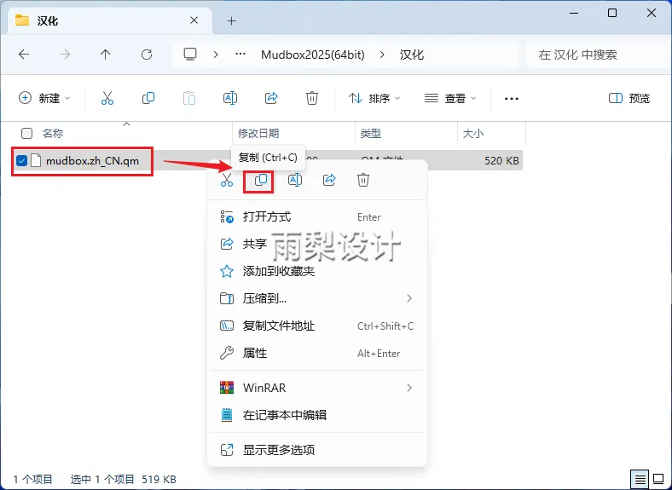Click the Copy icon in the context menu
Screen dimensions: 672x490
(x=261, y=180)
